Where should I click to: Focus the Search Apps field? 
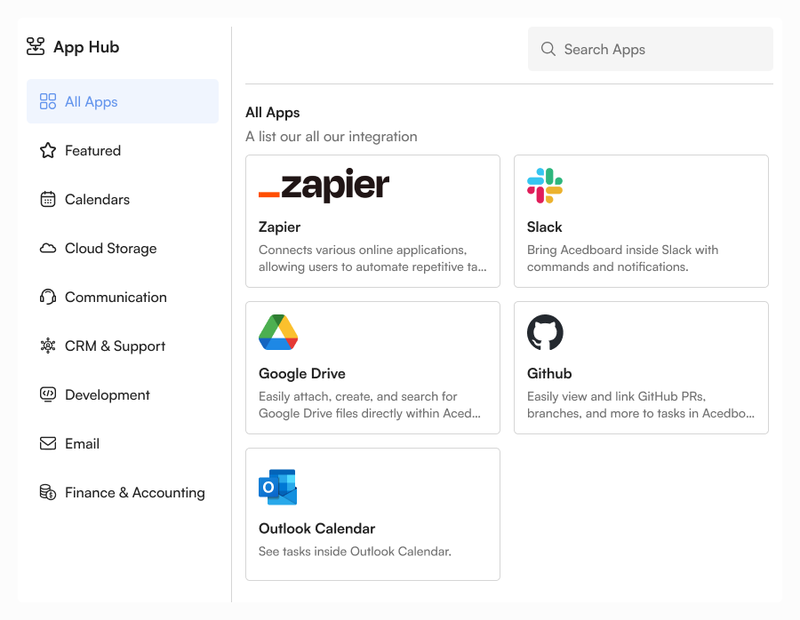[651, 49]
